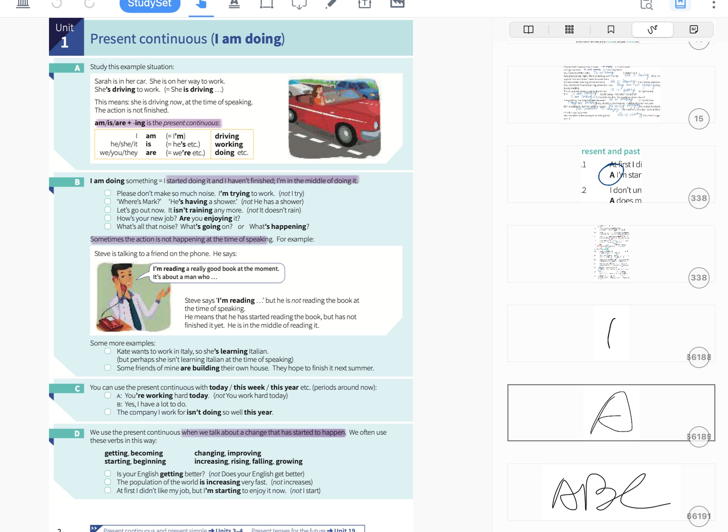Click the words 'changing, improving'

[227, 453]
